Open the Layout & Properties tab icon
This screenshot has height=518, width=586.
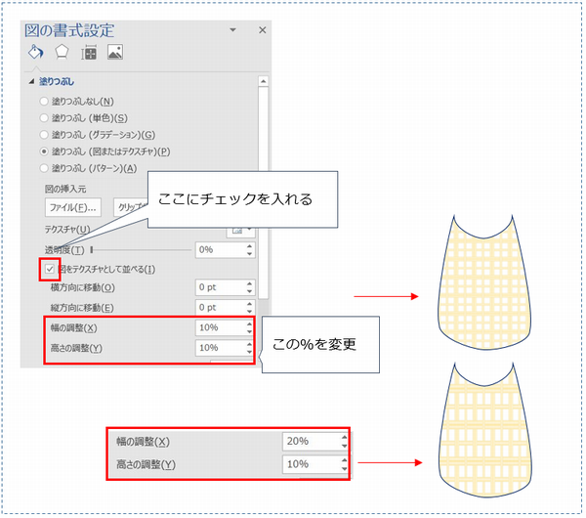[x=89, y=53]
